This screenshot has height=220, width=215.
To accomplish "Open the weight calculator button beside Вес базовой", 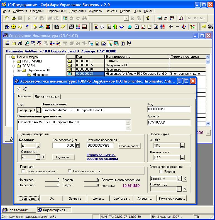I will pyautogui.click(x=78, y=146).
